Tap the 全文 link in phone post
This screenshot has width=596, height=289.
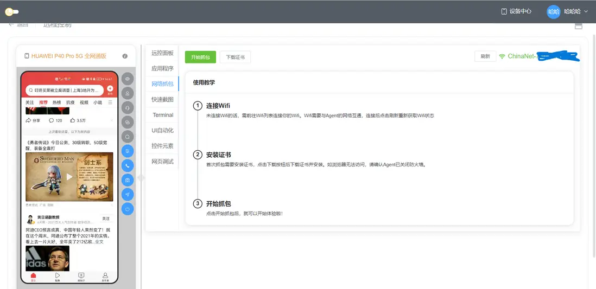click(x=99, y=241)
